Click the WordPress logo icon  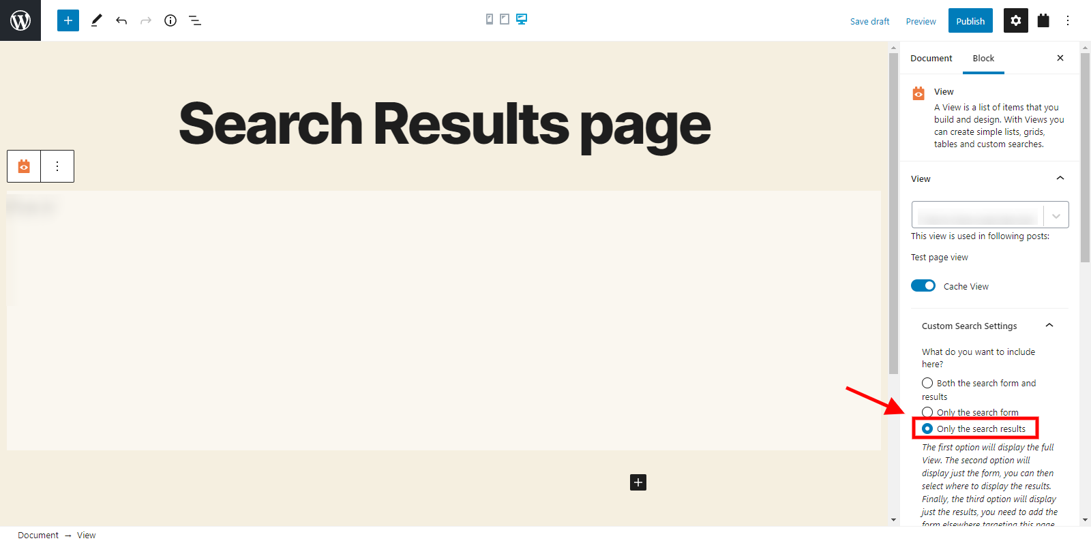(20, 20)
